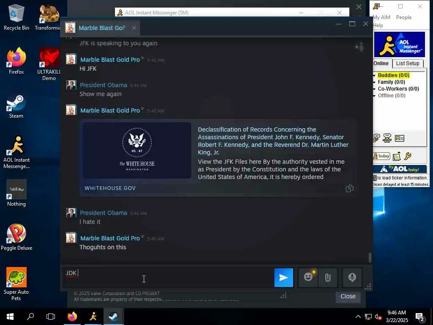This screenshot has height=325, width=433.
Task: Focus the chat message input containing JDK
Action: tap(168, 277)
